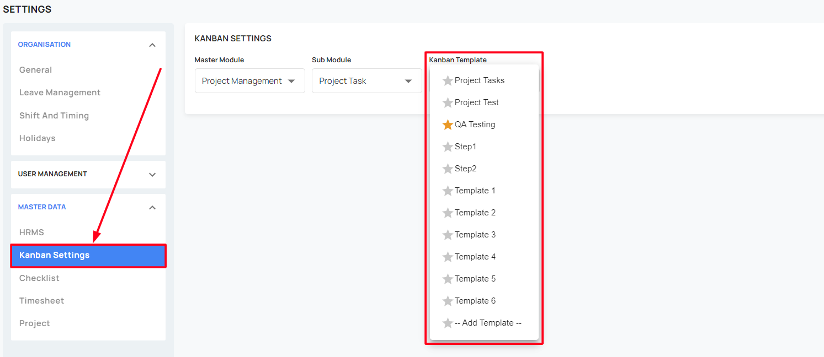Collapse the Master Data section chevron
Screen dimensions: 824x357
coord(152,208)
